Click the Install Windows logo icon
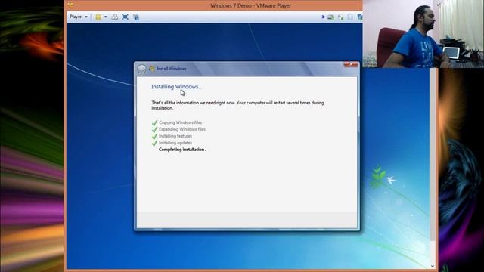The width and height of the screenshot is (484, 272). coord(151,69)
